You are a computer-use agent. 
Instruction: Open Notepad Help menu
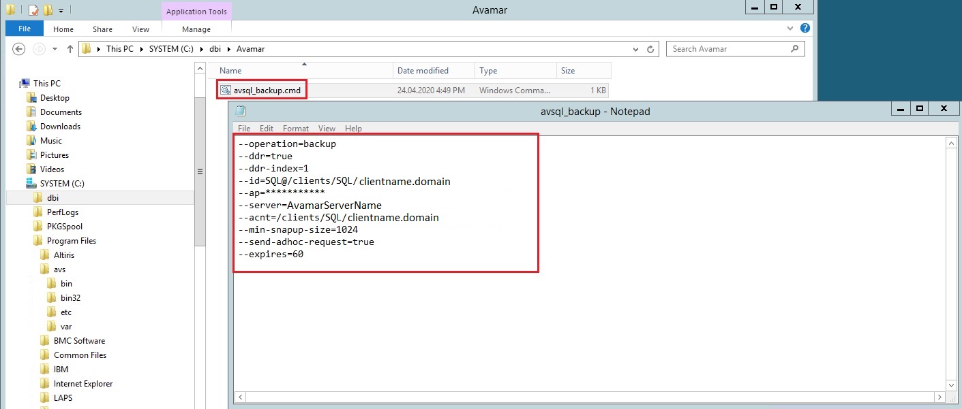click(x=353, y=128)
